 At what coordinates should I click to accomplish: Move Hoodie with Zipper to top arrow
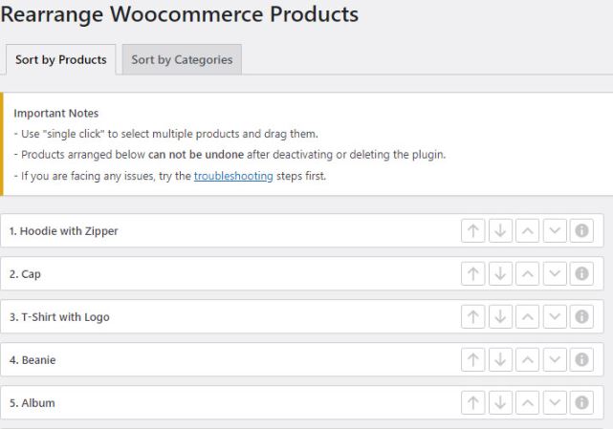coord(473,231)
